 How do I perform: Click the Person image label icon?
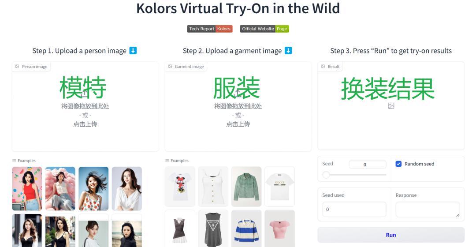point(17,67)
